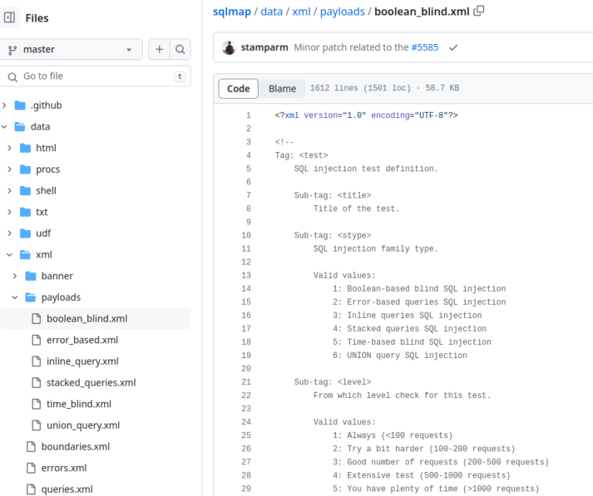
Task: Expand the udf folder chevron
Action: click(x=9, y=233)
